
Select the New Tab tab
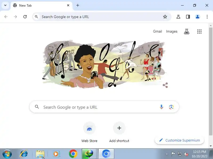point(41,6)
